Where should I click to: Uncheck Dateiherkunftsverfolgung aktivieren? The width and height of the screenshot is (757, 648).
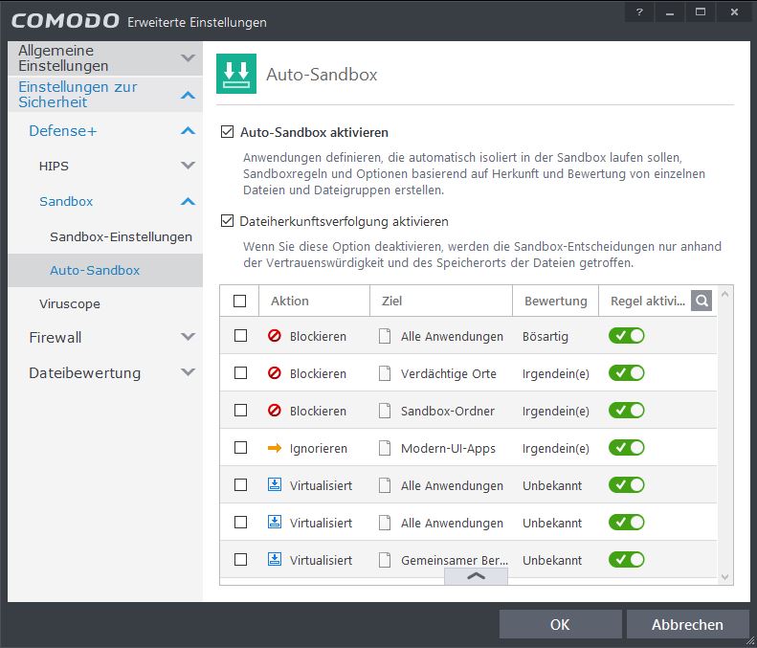click(x=228, y=221)
